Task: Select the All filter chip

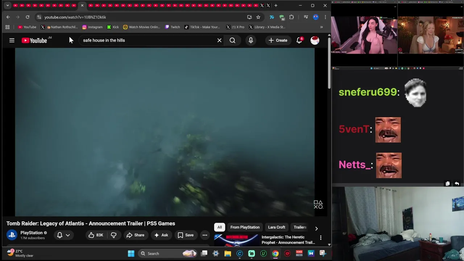Action: coord(219,227)
